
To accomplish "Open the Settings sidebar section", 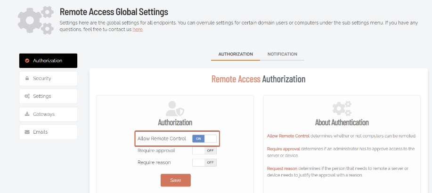I will point(48,96).
